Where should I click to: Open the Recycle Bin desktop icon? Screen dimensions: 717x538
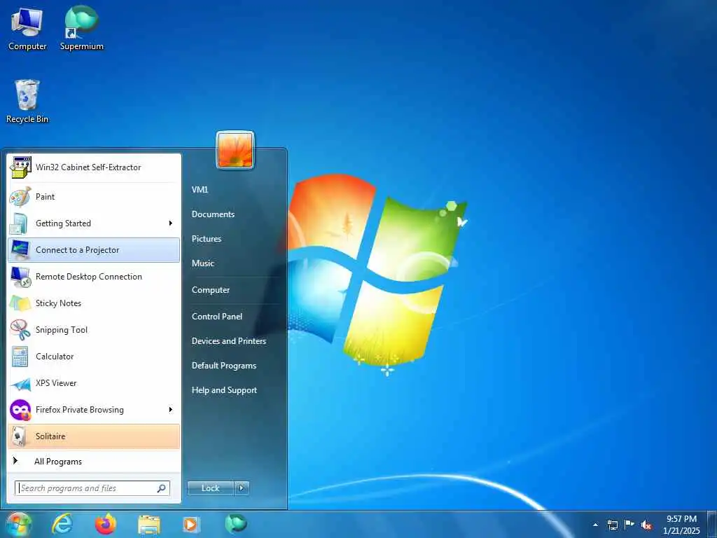[27, 102]
